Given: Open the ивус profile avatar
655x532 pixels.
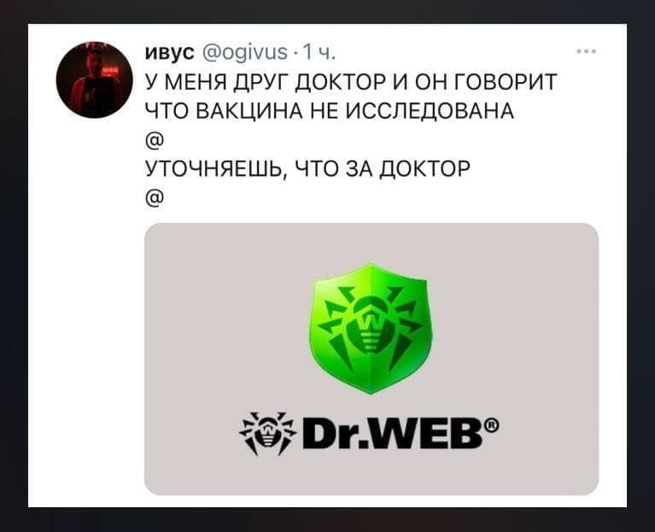Looking at the screenshot, I should (x=95, y=79).
